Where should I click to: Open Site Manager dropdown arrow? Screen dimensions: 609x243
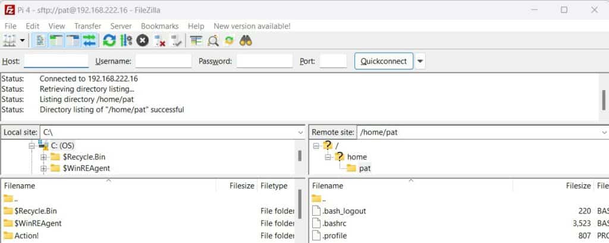pos(22,40)
